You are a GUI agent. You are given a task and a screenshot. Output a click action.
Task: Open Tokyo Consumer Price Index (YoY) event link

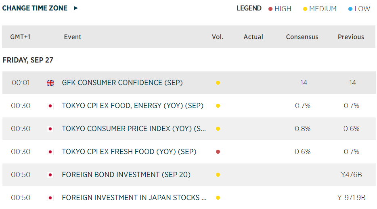tap(134, 129)
